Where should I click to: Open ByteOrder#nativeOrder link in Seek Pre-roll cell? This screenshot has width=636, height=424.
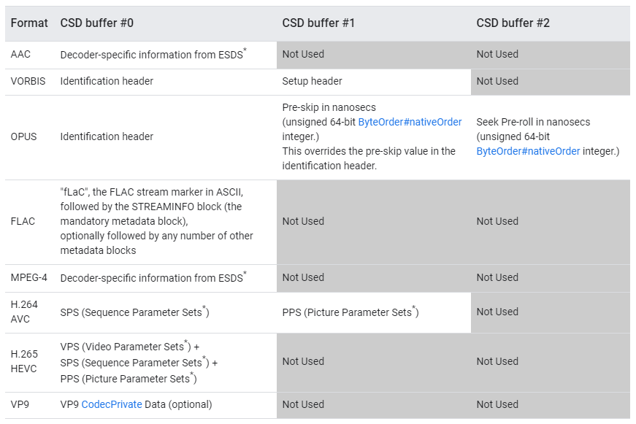pyautogui.click(x=528, y=151)
